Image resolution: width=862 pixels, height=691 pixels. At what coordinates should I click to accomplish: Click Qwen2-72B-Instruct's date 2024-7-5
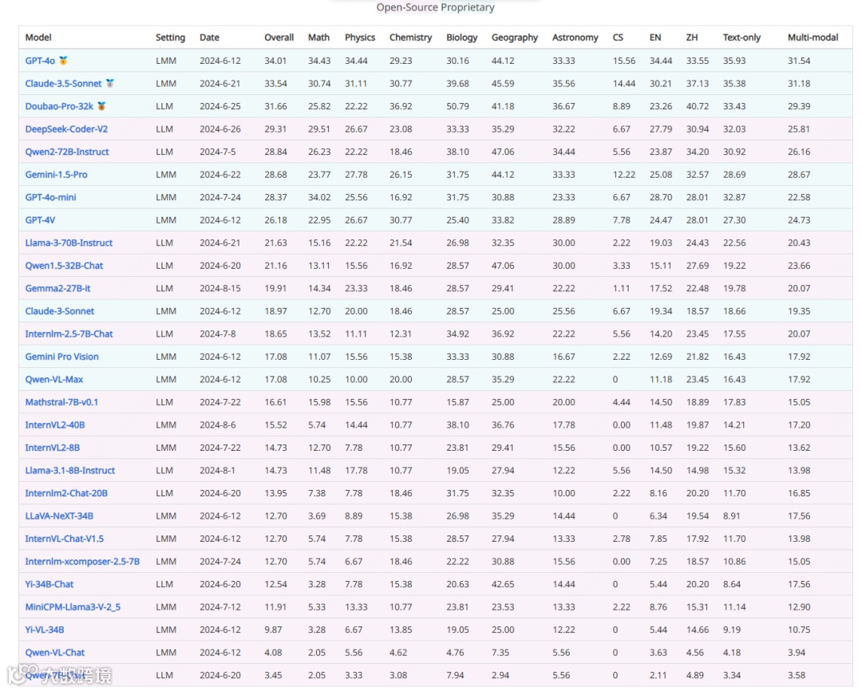(218, 152)
